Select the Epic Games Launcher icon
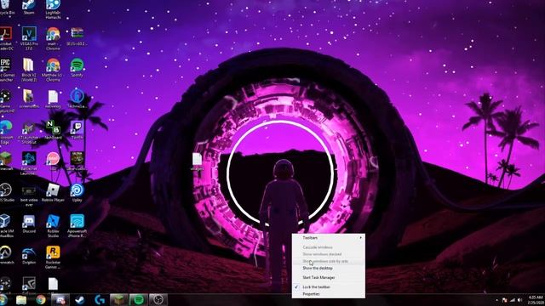 pos(6,70)
